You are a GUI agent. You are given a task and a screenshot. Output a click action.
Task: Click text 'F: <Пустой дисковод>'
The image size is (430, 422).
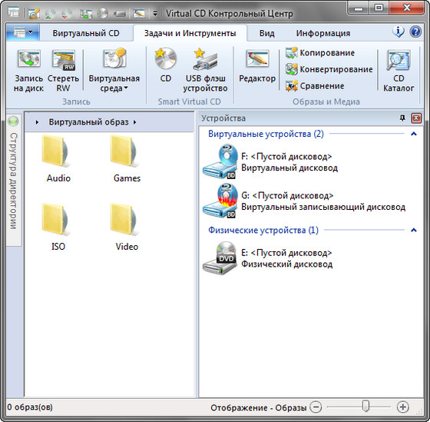click(286, 157)
